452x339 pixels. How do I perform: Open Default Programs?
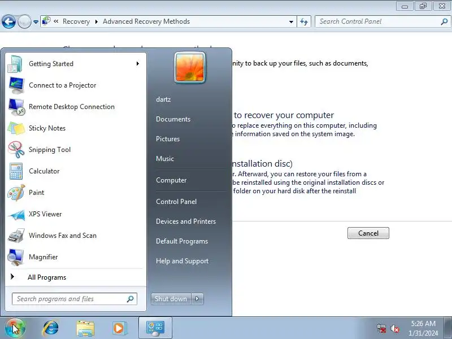[182, 241]
